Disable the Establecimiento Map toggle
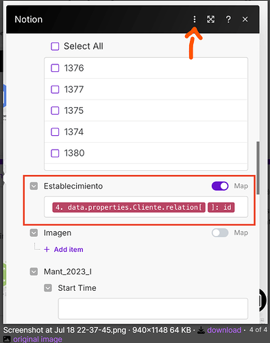Screen dimensions: 270x343 pos(220,186)
